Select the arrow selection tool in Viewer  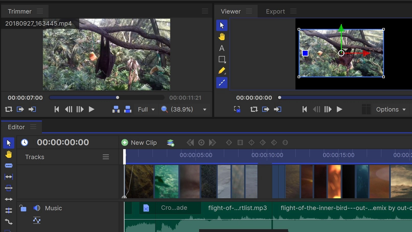222,25
